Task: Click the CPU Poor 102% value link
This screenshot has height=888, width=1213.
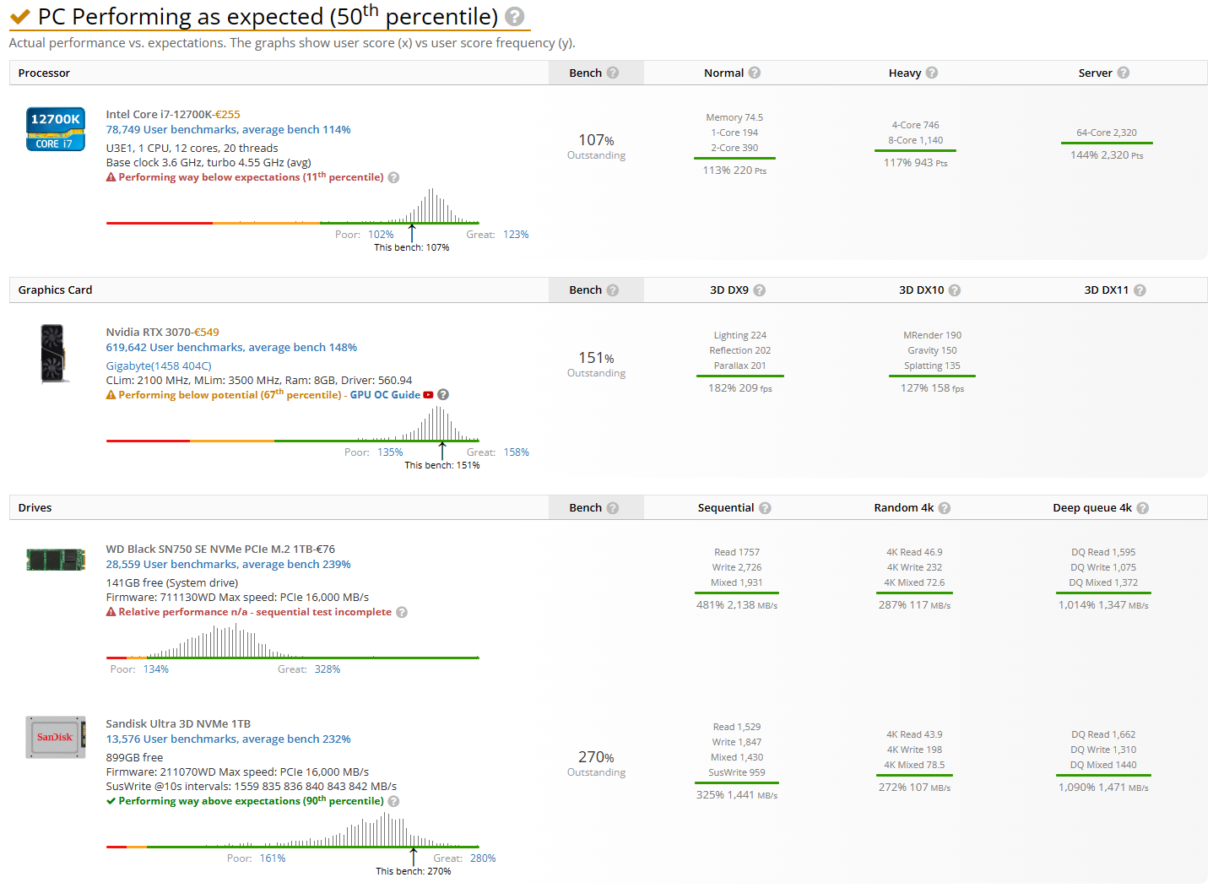Action: pos(381,235)
